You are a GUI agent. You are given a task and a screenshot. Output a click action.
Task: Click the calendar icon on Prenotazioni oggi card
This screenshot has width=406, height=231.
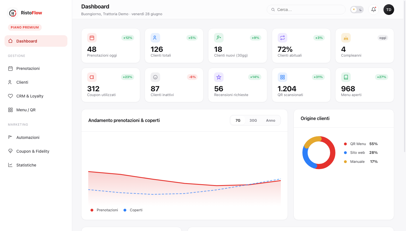[92, 38]
